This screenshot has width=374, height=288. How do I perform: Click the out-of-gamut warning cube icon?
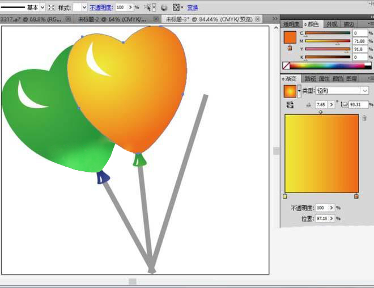click(x=290, y=48)
